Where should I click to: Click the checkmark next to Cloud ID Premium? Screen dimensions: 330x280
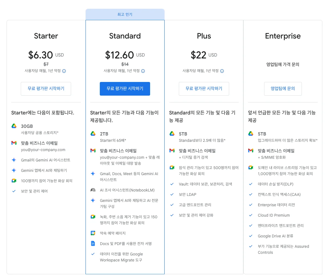click(251, 215)
